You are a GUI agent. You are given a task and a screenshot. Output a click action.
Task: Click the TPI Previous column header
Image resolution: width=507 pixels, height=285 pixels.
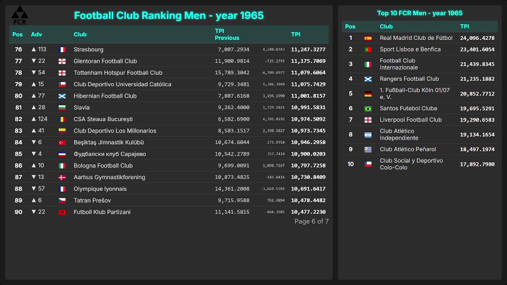click(x=227, y=34)
